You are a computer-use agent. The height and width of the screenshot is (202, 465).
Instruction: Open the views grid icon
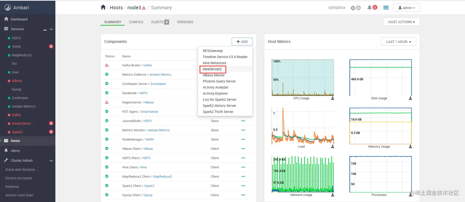(x=386, y=8)
